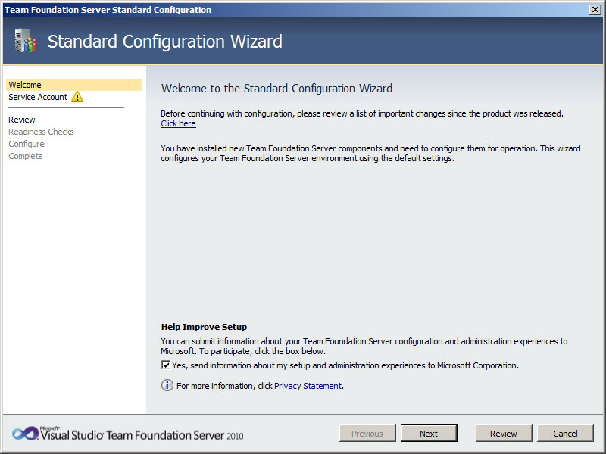The width and height of the screenshot is (606, 454).
Task: Open the Click here changes link
Action: click(x=178, y=123)
